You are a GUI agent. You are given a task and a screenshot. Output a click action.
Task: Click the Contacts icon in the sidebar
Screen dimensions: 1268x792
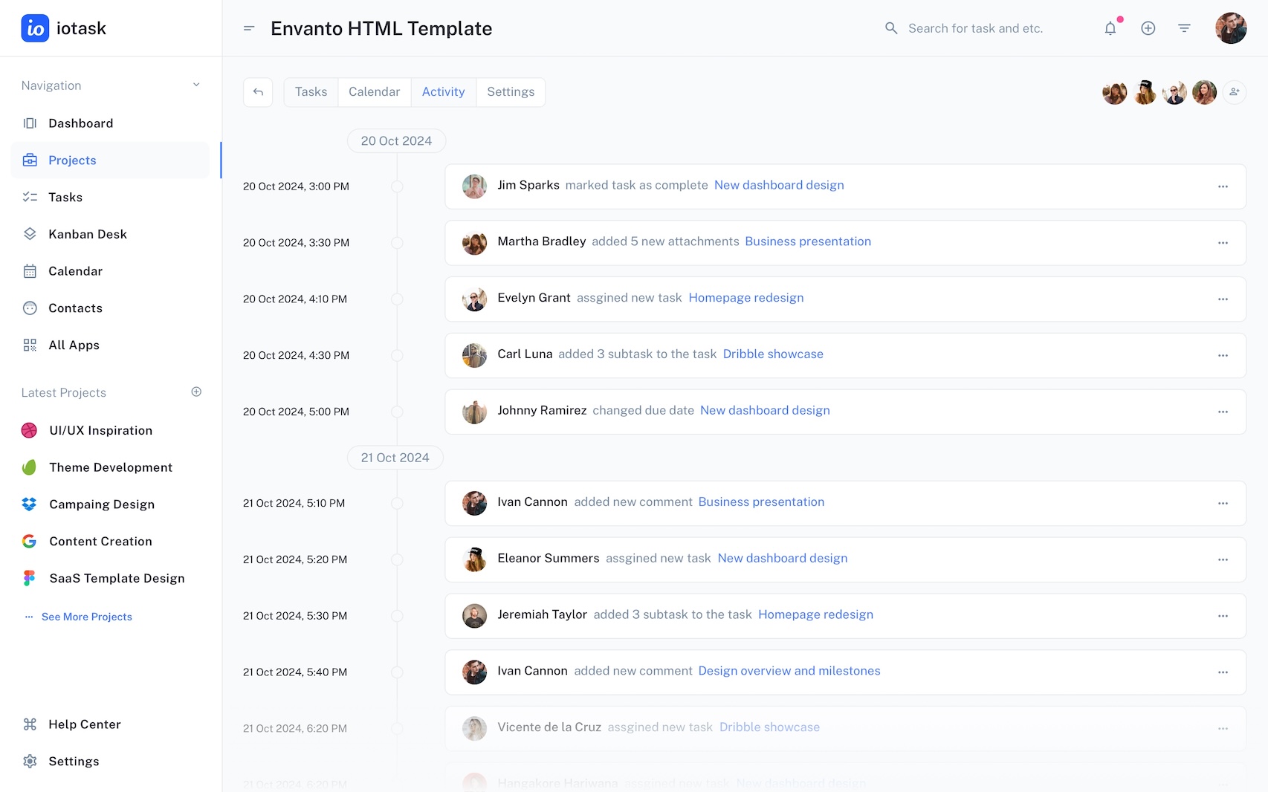click(x=30, y=308)
